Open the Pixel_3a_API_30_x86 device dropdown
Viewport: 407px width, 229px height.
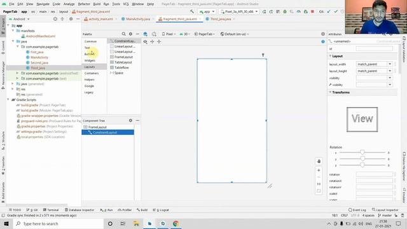239,11
